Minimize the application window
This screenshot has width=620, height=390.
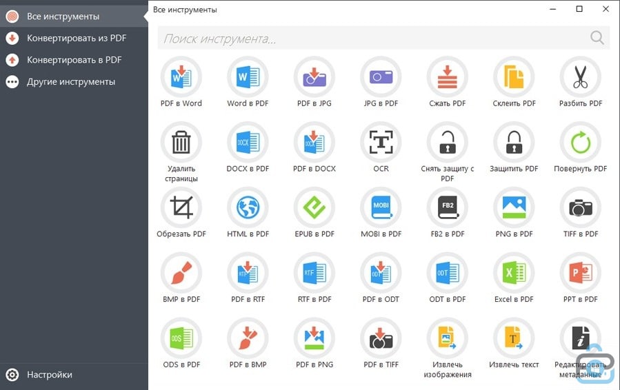tap(553, 9)
